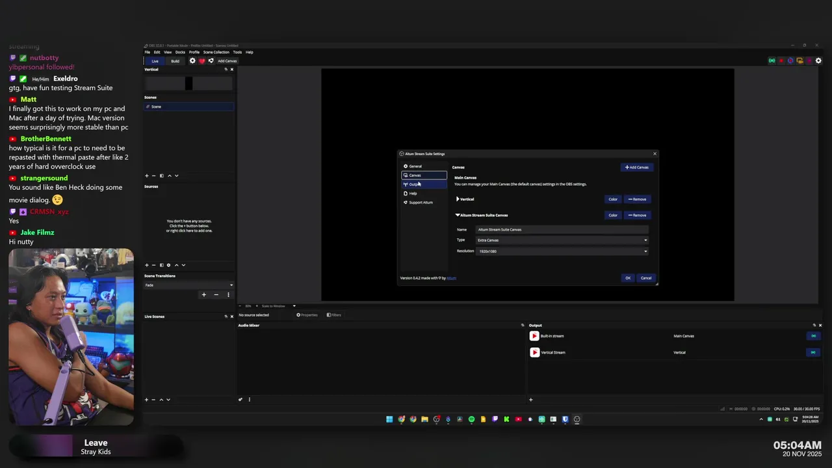The height and width of the screenshot is (468, 832).
Task: Open the Resolution dropdown
Action: click(x=562, y=252)
